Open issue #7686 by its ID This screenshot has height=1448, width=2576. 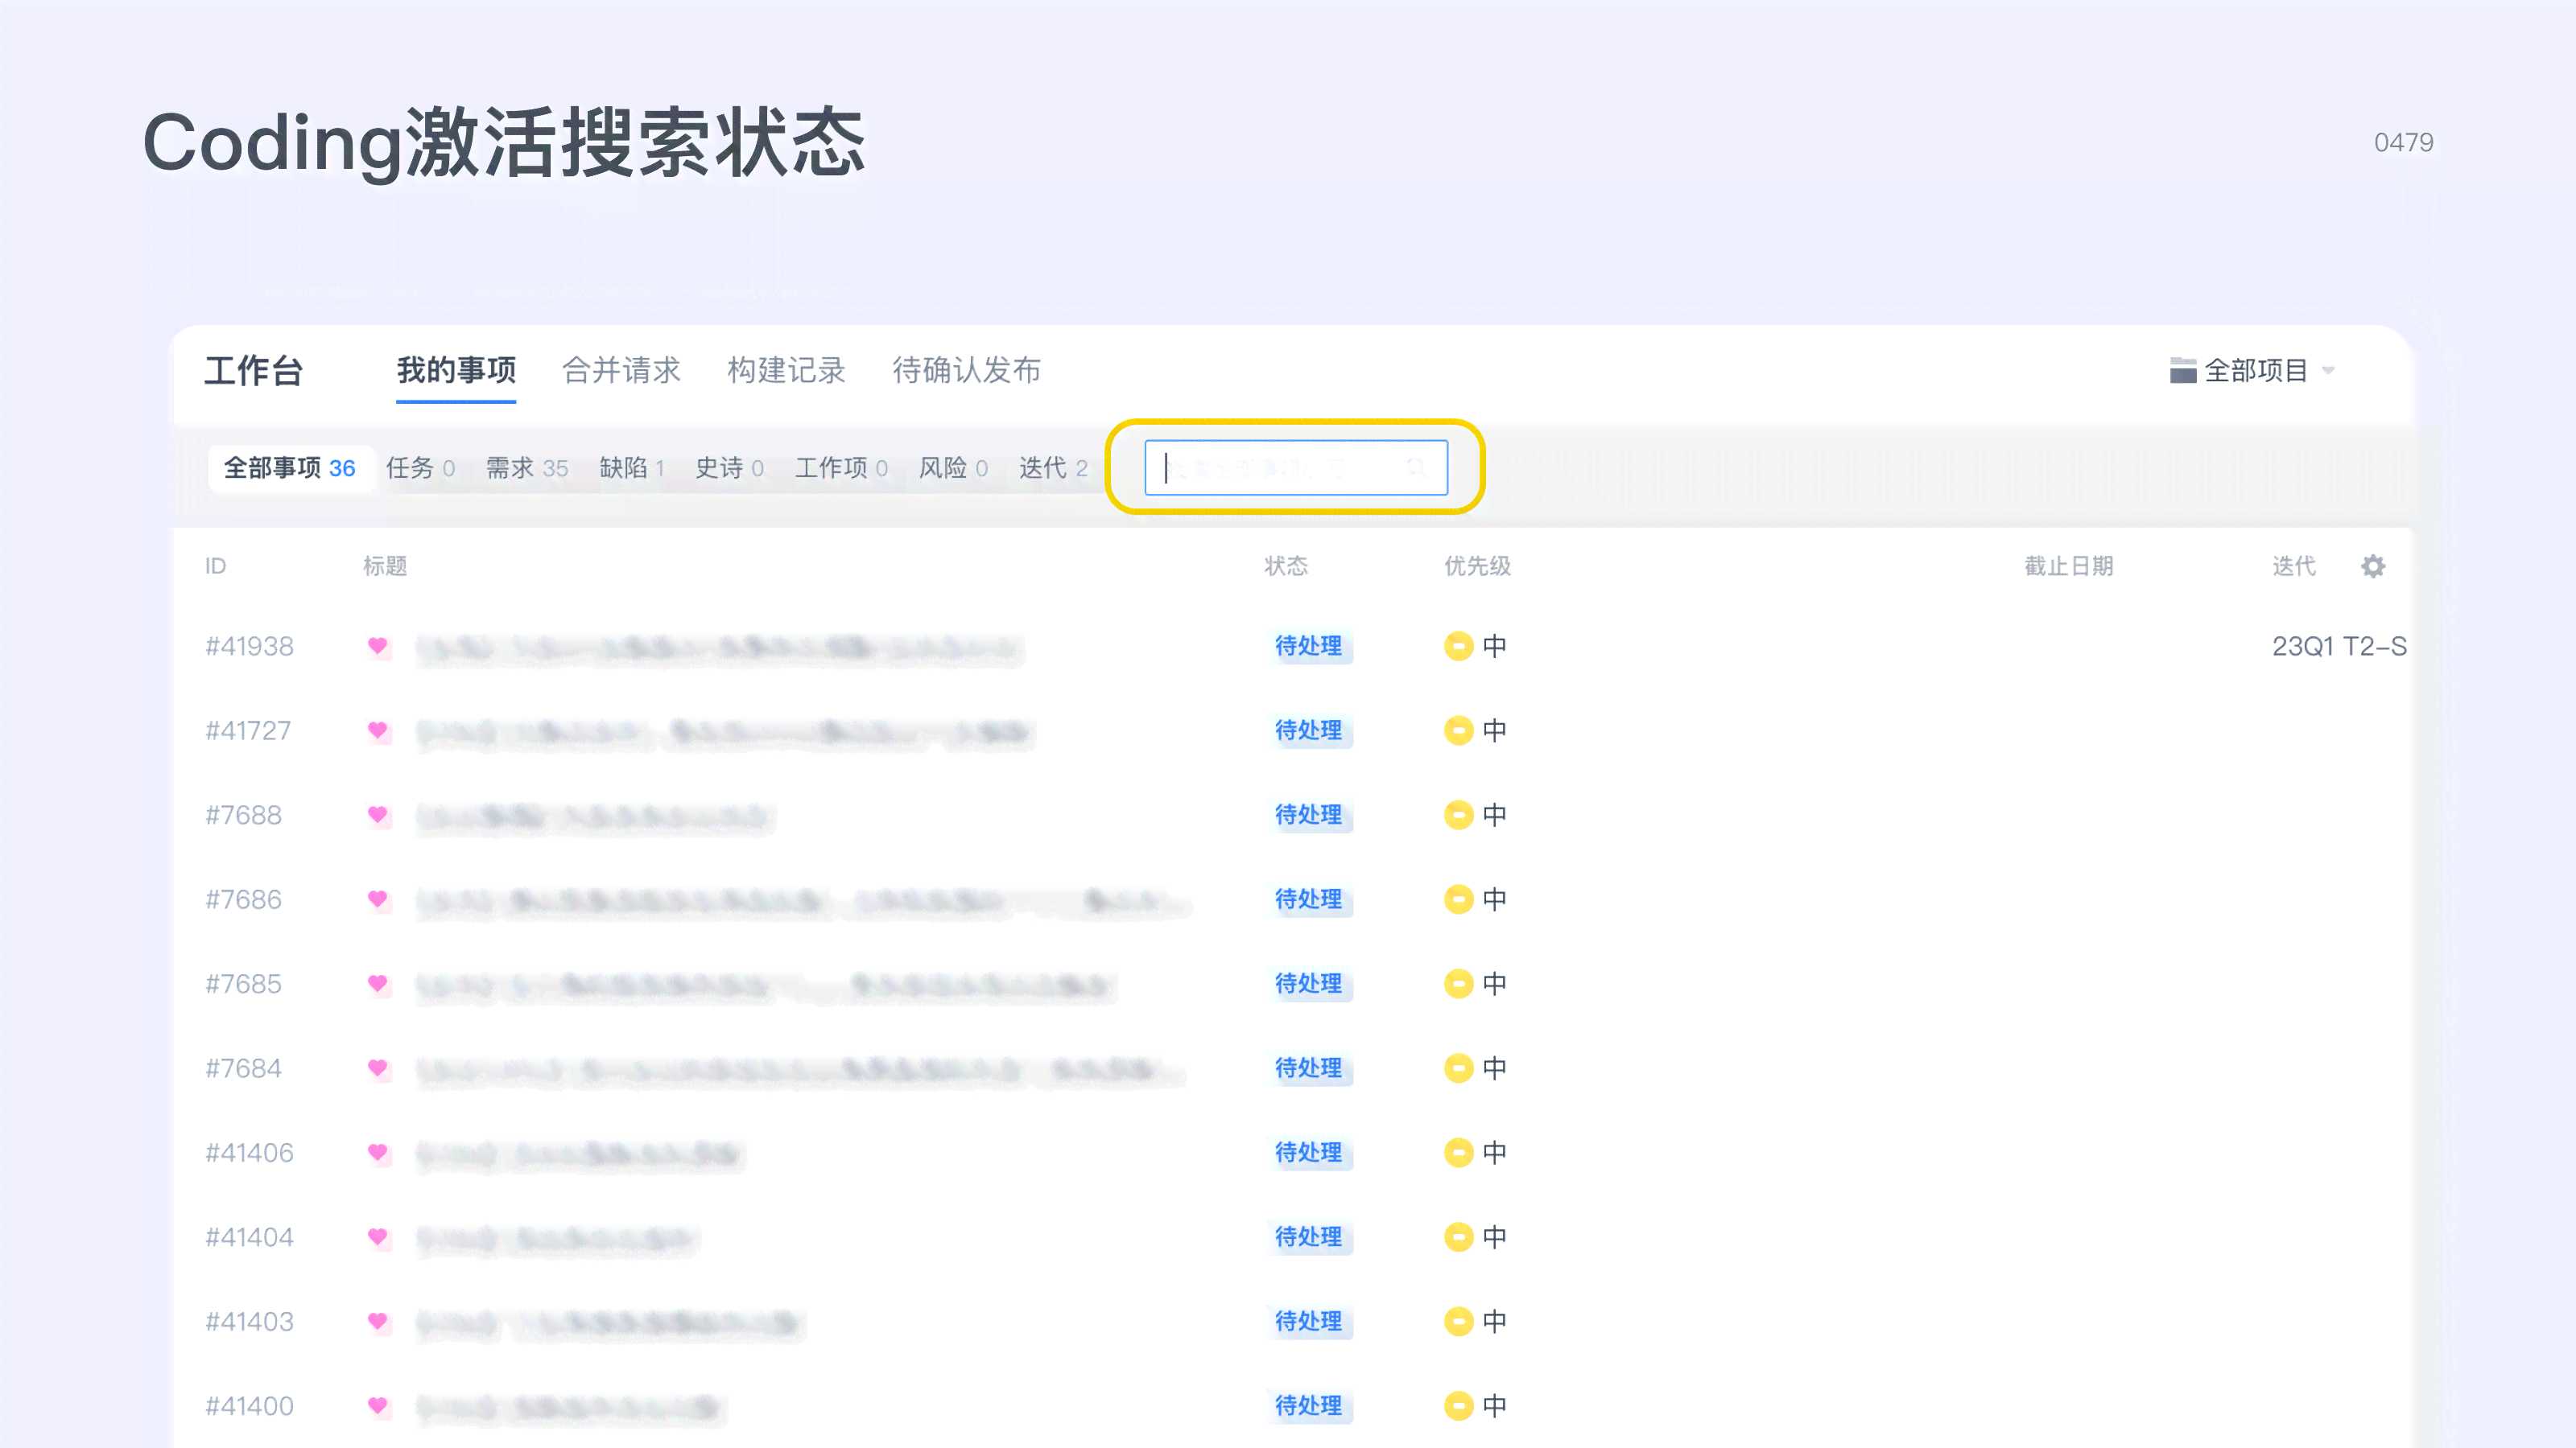(243, 899)
